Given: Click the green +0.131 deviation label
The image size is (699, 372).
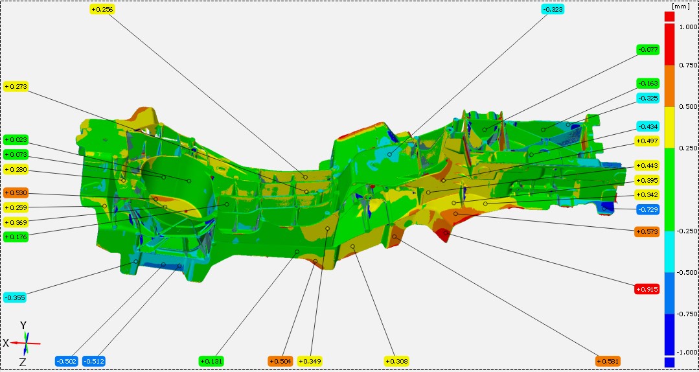Looking at the screenshot, I should (x=211, y=361).
